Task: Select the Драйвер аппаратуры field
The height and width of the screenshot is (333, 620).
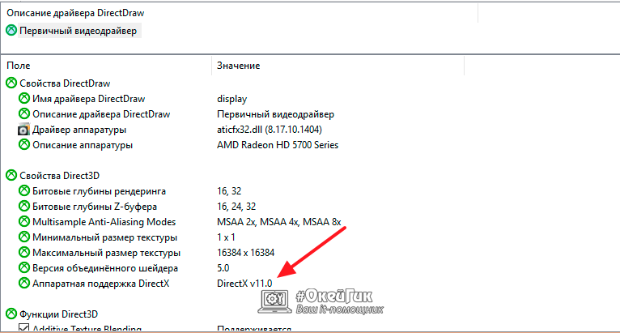Action: (79, 130)
